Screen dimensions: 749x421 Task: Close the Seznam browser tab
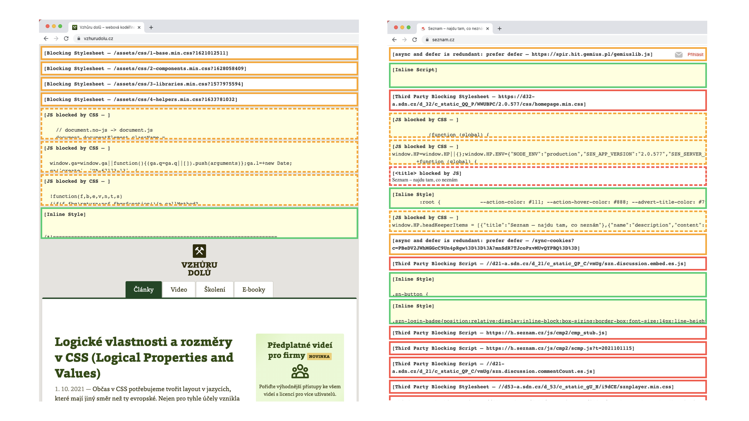[x=487, y=28]
